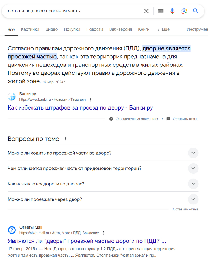Viewport: 208px width, 268px height.
Task: Search by image with the Lens icon
Action: 184,11
